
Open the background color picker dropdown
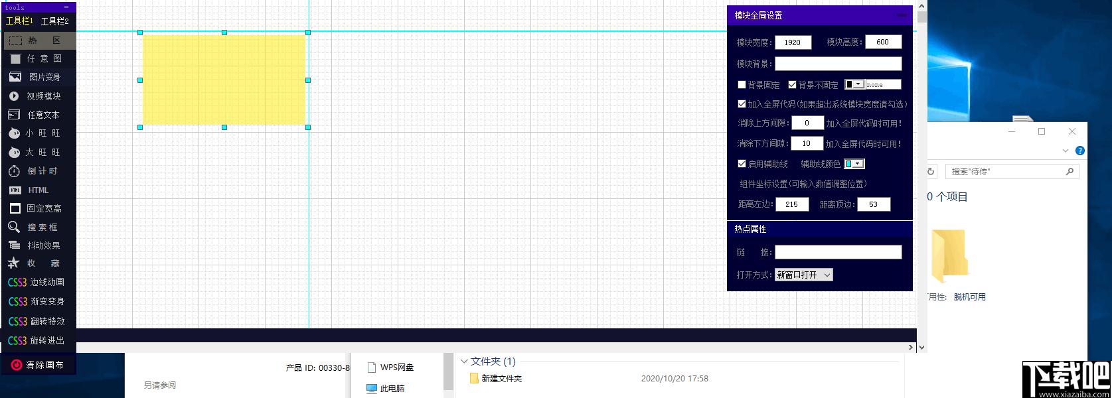[854, 84]
